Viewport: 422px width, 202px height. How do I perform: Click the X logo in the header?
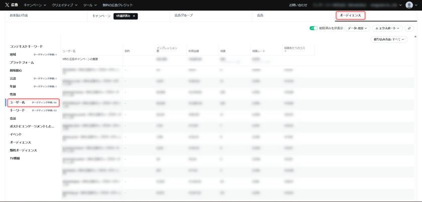point(7,5)
